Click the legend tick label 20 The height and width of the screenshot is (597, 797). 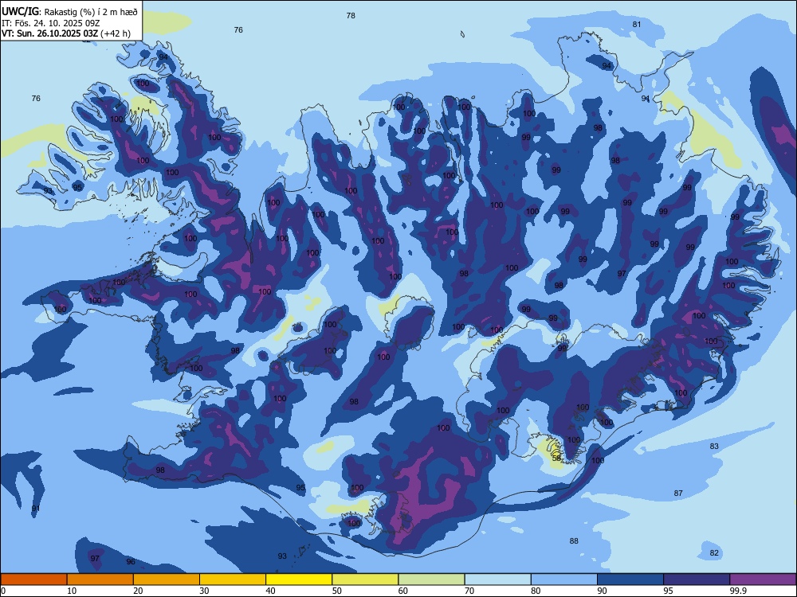tap(138, 591)
